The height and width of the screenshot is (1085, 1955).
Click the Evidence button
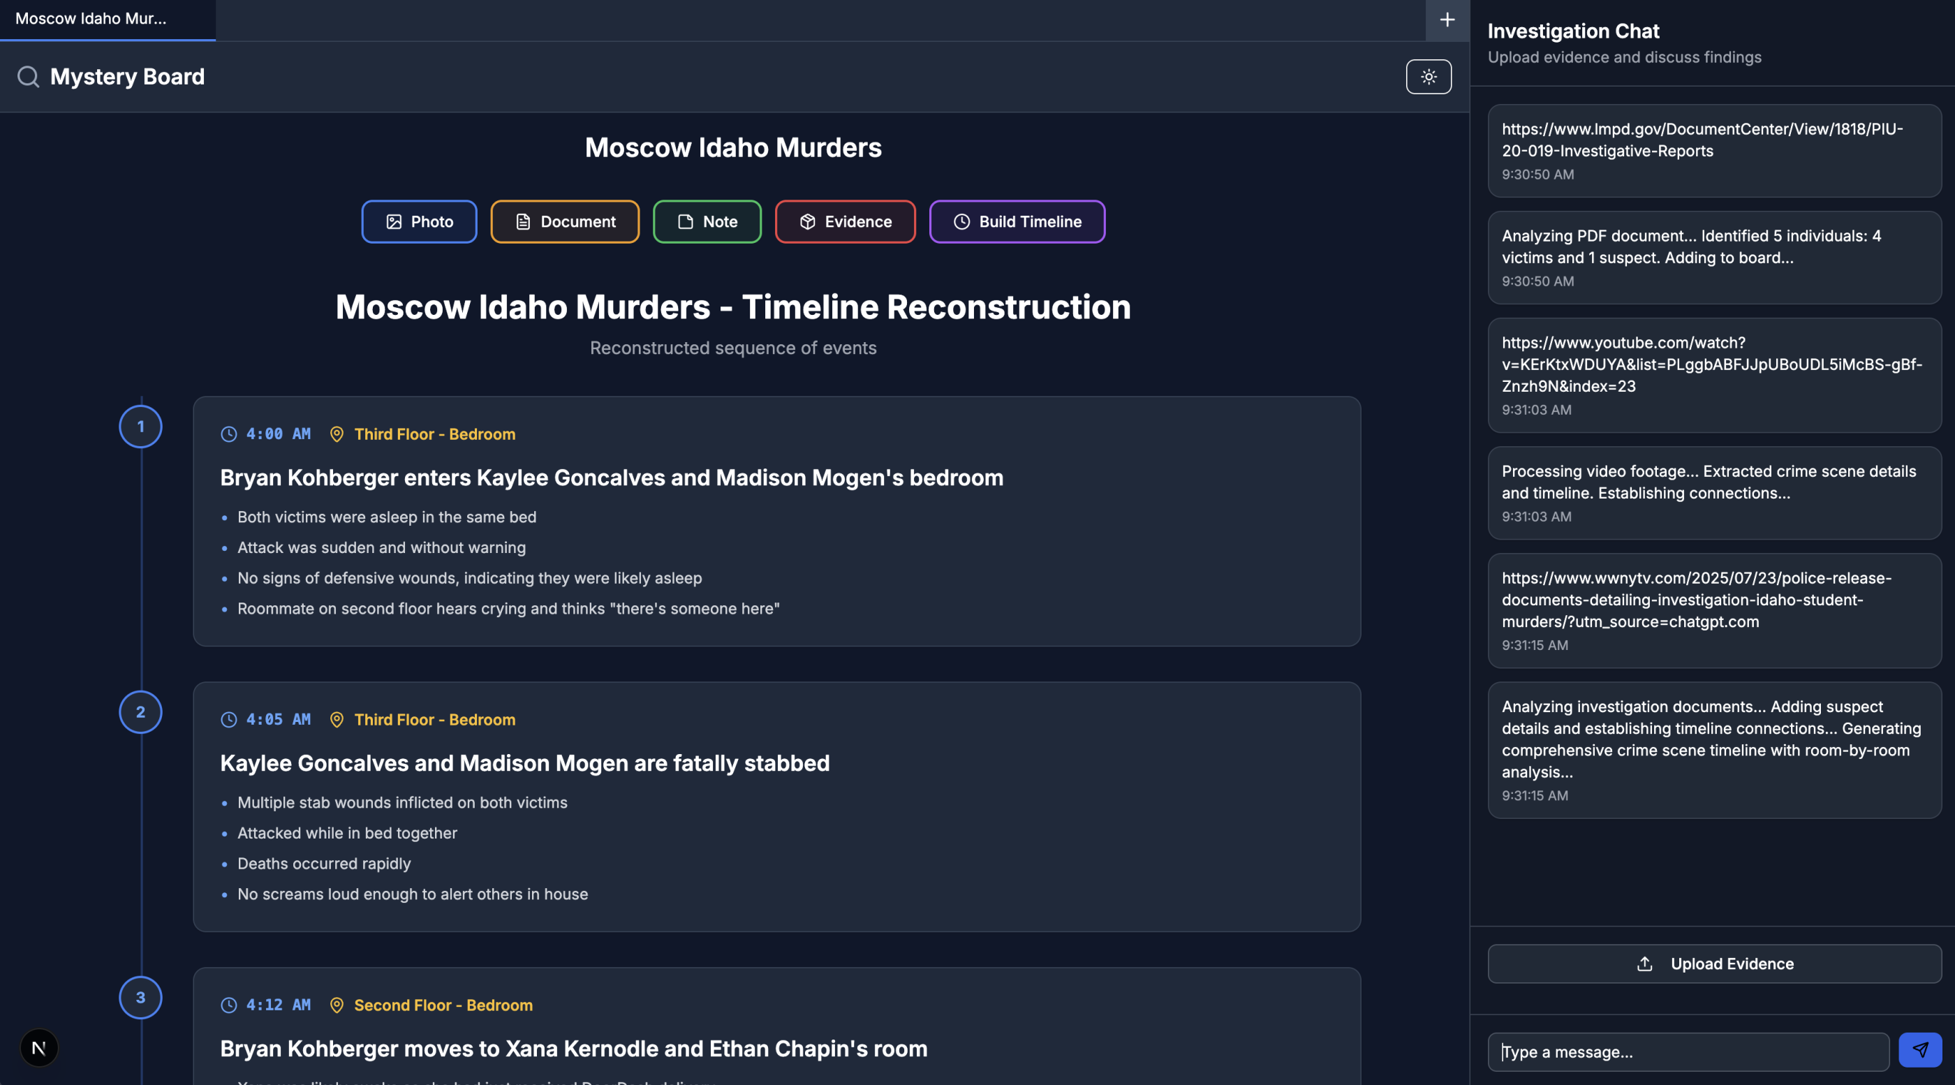pyautogui.click(x=845, y=221)
